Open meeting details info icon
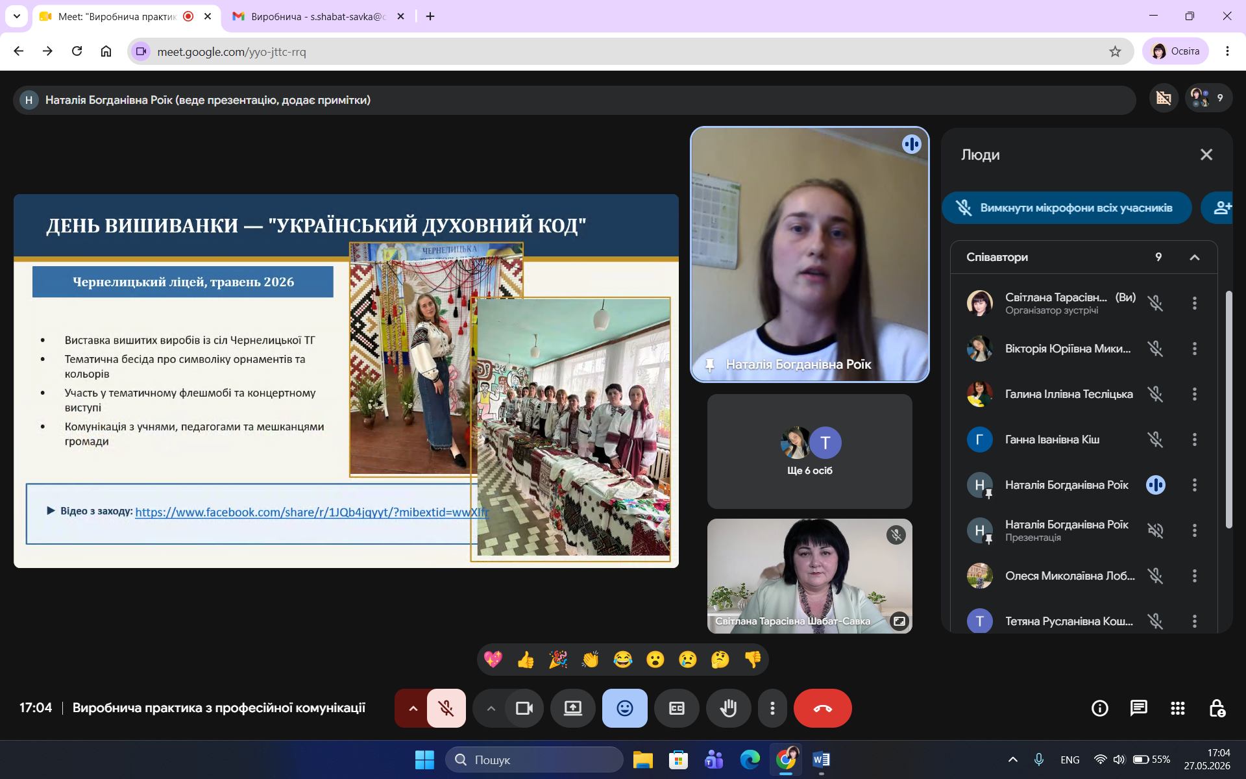The height and width of the screenshot is (779, 1246). [1099, 708]
